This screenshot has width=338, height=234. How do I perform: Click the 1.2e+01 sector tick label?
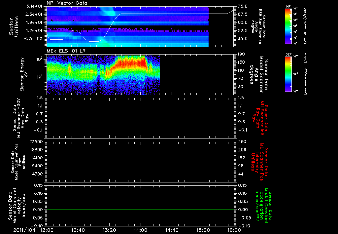coord(34,31)
